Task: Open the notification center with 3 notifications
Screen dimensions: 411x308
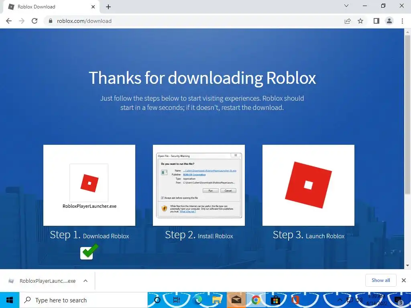Action: pyautogui.click(x=399, y=300)
